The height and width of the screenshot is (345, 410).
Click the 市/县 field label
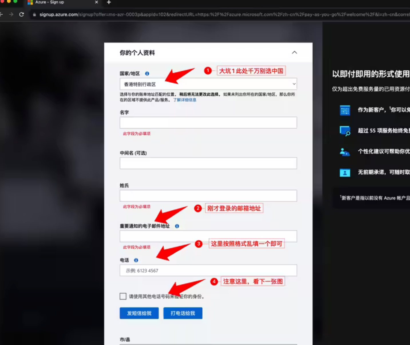(125, 340)
